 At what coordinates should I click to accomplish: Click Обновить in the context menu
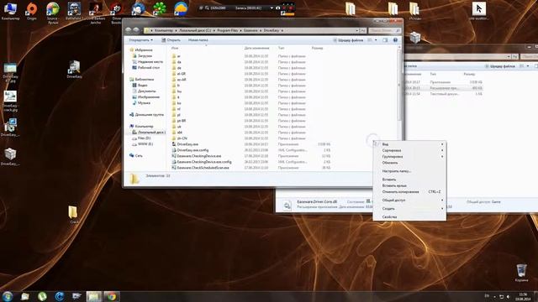(x=409, y=163)
